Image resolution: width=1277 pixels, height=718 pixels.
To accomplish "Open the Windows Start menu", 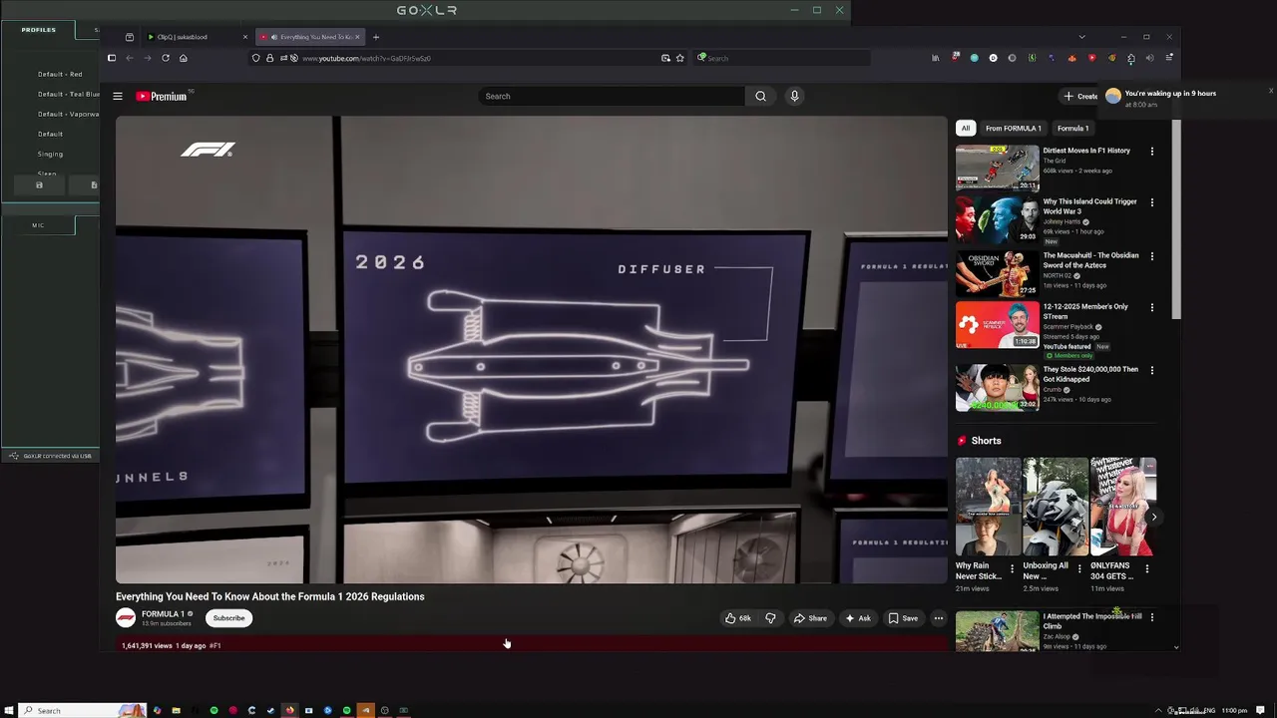I will click(10, 710).
